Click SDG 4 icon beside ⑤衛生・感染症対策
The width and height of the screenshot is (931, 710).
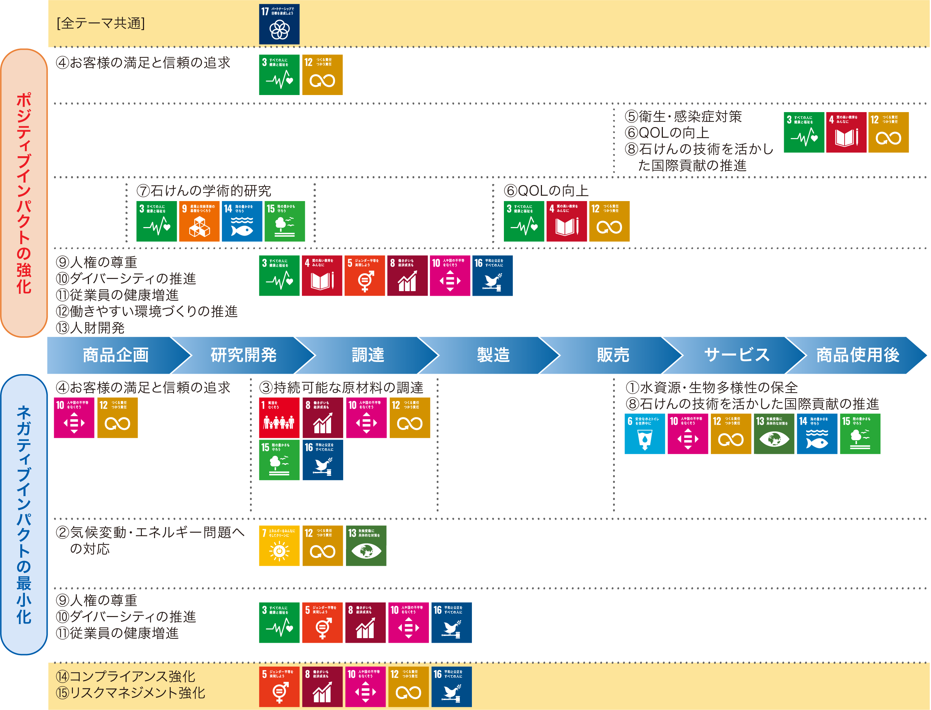click(846, 132)
